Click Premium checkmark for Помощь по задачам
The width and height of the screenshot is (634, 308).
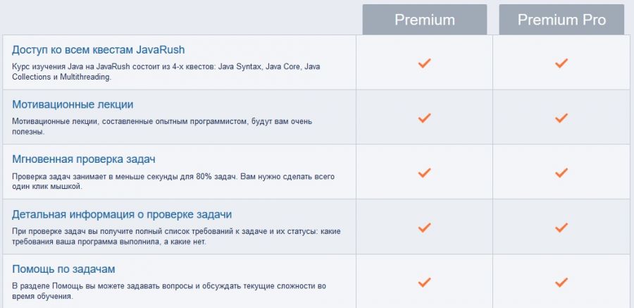coord(424,283)
